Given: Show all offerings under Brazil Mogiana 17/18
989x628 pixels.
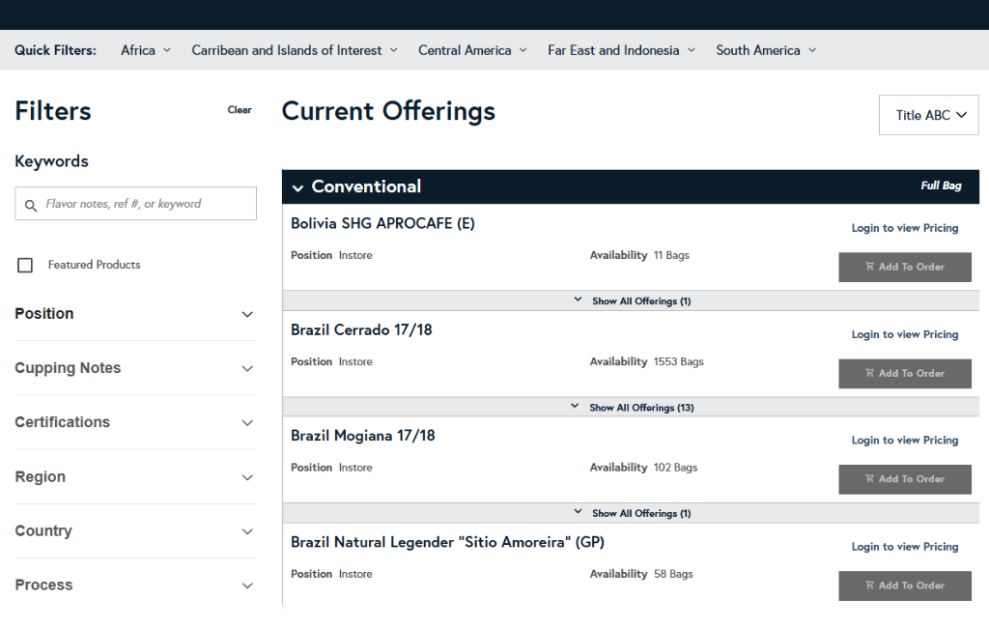Looking at the screenshot, I should (632, 513).
